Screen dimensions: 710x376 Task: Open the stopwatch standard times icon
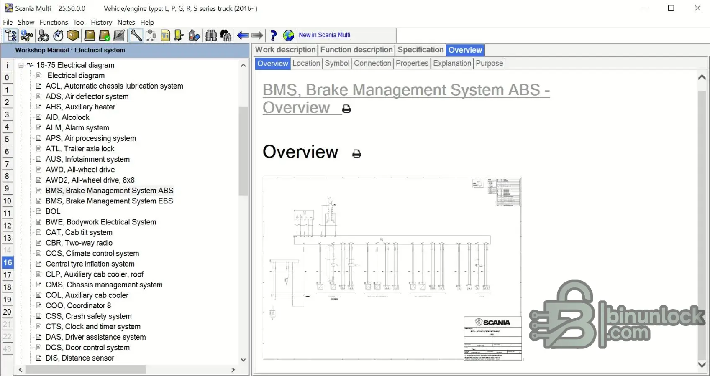click(58, 36)
